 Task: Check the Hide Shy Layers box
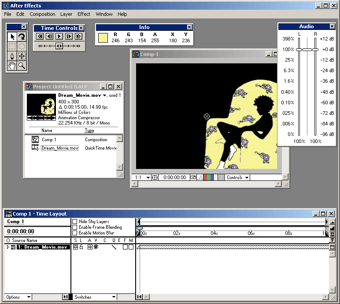74,222
